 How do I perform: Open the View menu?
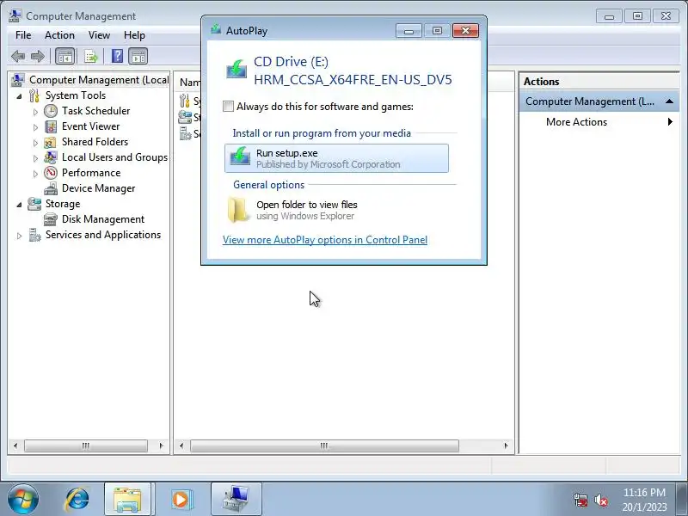(x=99, y=35)
